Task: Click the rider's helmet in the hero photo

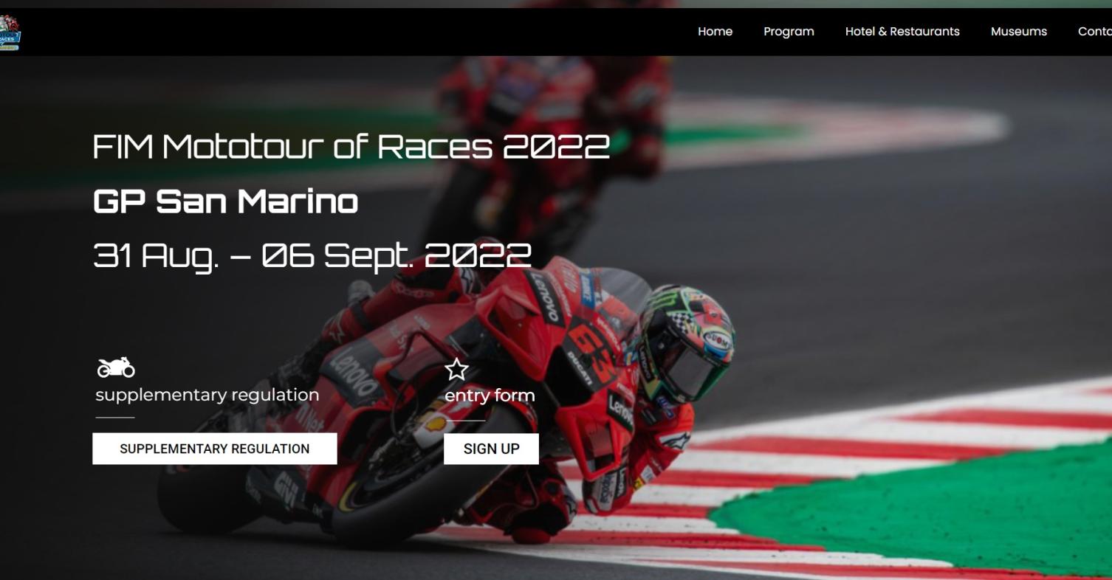Action: (685, 343)
